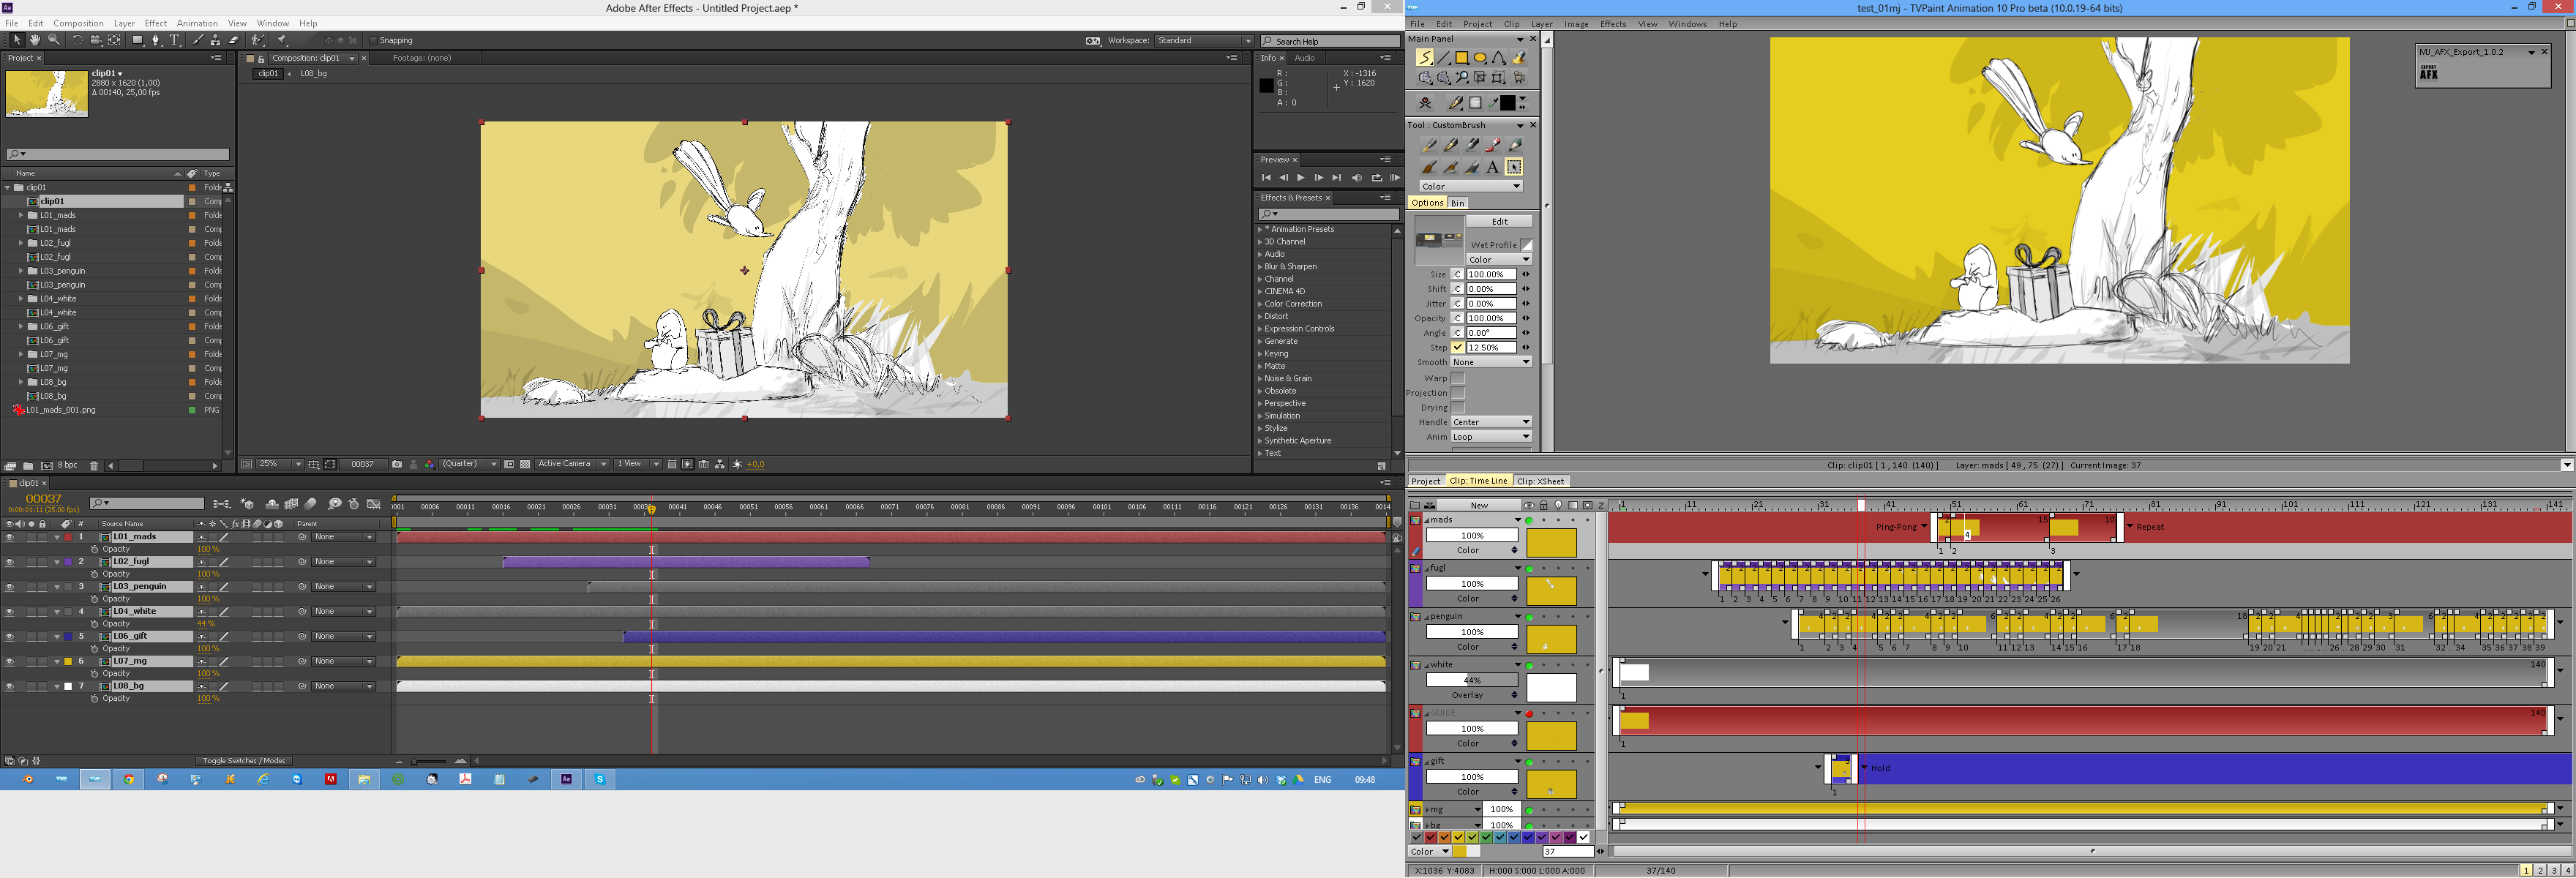The image size is (2576, 878).
Task: Open the Composition menu in After Effects
Action: pos(78,23)
